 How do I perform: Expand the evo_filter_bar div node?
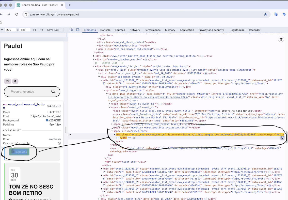point(94,56)
